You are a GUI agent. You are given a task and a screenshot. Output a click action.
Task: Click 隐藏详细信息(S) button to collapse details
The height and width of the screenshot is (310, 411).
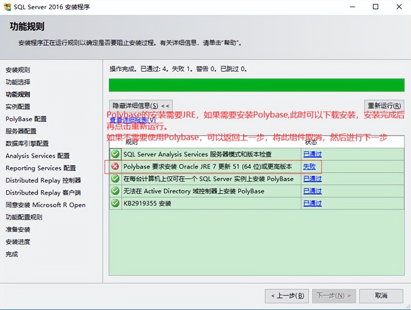(x=141, y=106)
